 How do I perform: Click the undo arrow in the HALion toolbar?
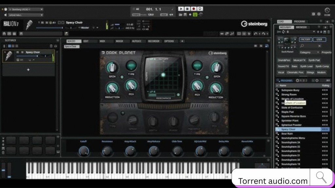point(256,34)
